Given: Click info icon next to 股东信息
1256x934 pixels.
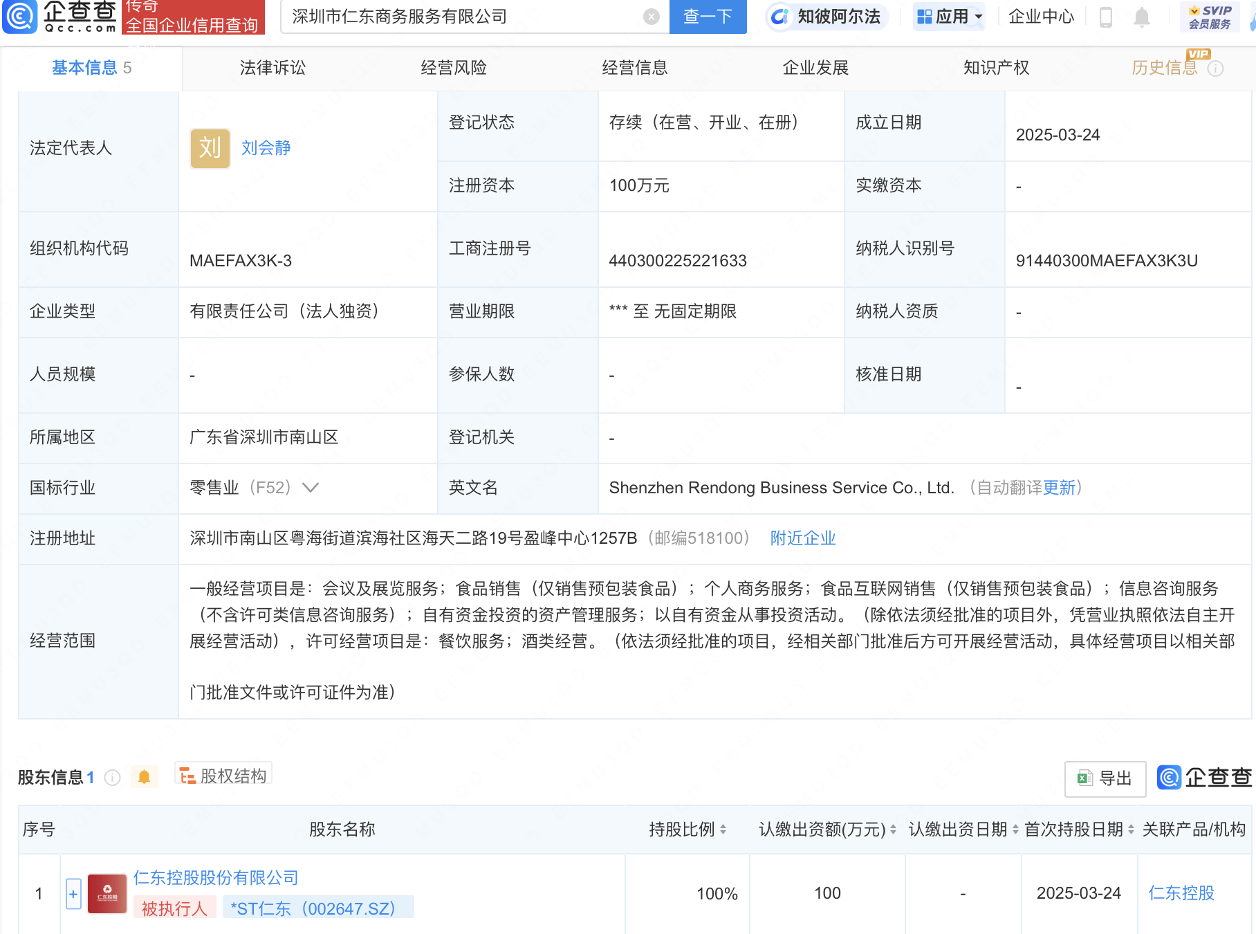Looking at the screenshot, I should pos(112,778).
